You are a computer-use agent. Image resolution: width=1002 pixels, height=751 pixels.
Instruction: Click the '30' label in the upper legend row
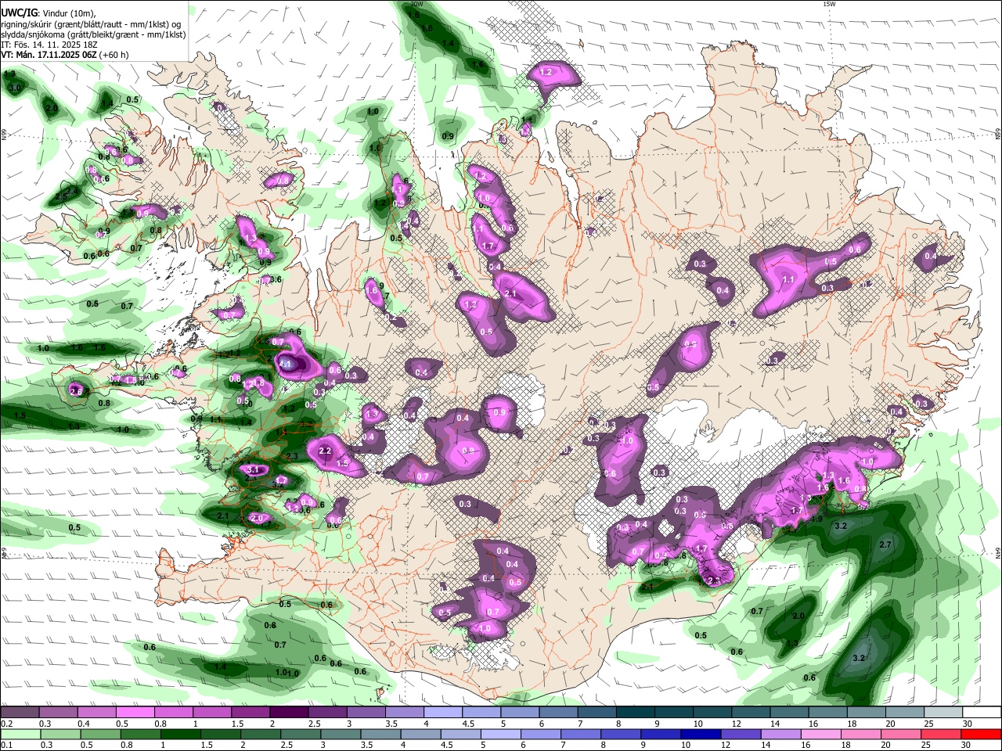click(968, 724)
